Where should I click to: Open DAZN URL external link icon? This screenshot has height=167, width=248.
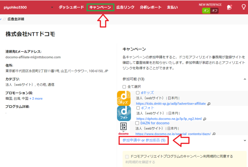[x=214, y=134]
